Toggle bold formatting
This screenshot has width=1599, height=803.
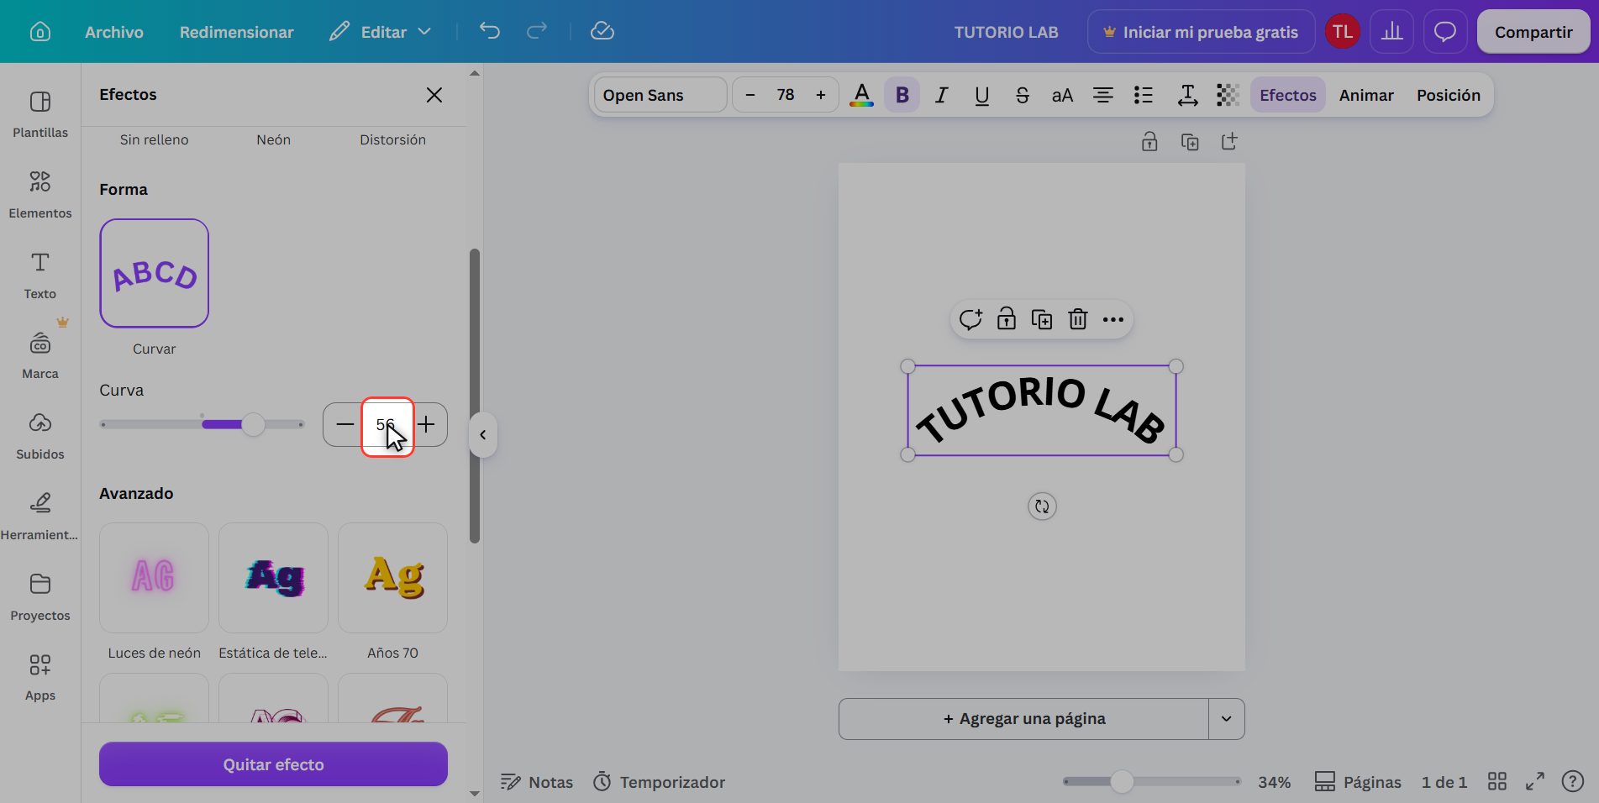[x=902, y=95]
